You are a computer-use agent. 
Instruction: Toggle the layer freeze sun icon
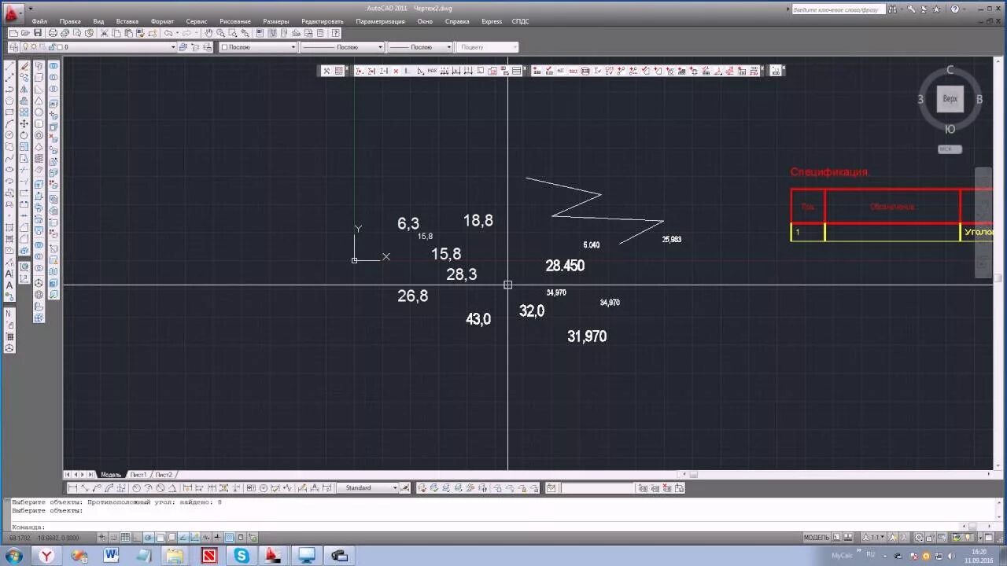[34, 46]
